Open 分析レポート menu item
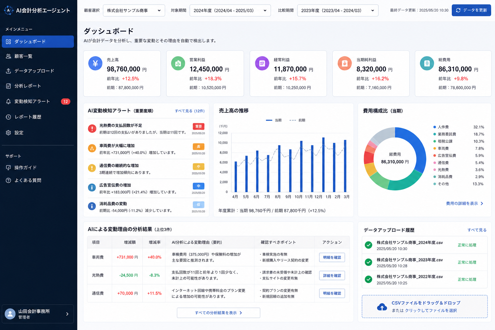The width and height of the screenshot is (495, 330). pos(38,86)
